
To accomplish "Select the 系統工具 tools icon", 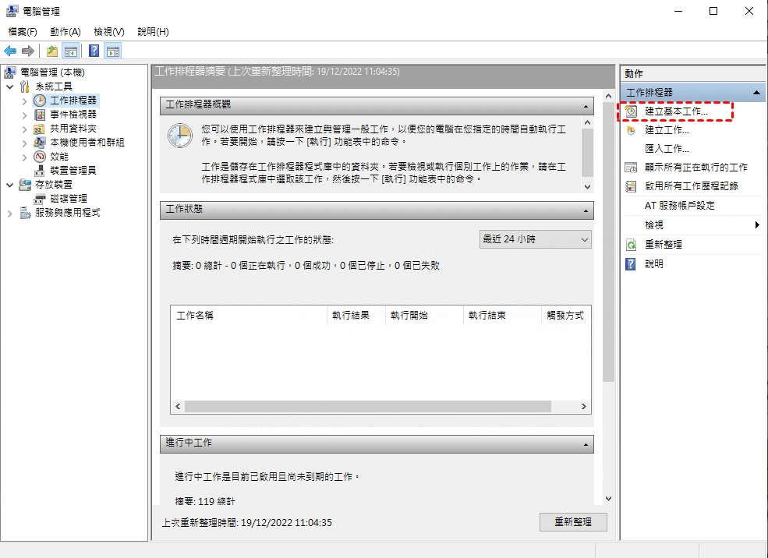I will tap(25, 87).
